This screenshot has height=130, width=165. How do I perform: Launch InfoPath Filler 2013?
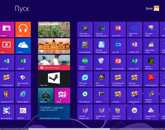pyautogui.click(x=101, y=112)
